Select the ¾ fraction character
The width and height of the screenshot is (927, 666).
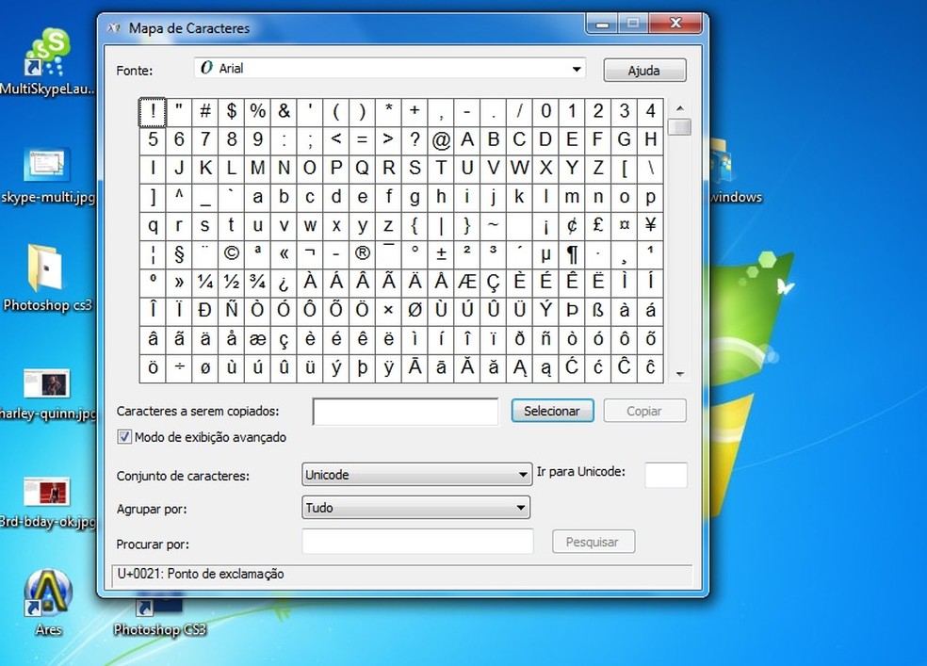(257, 283)
